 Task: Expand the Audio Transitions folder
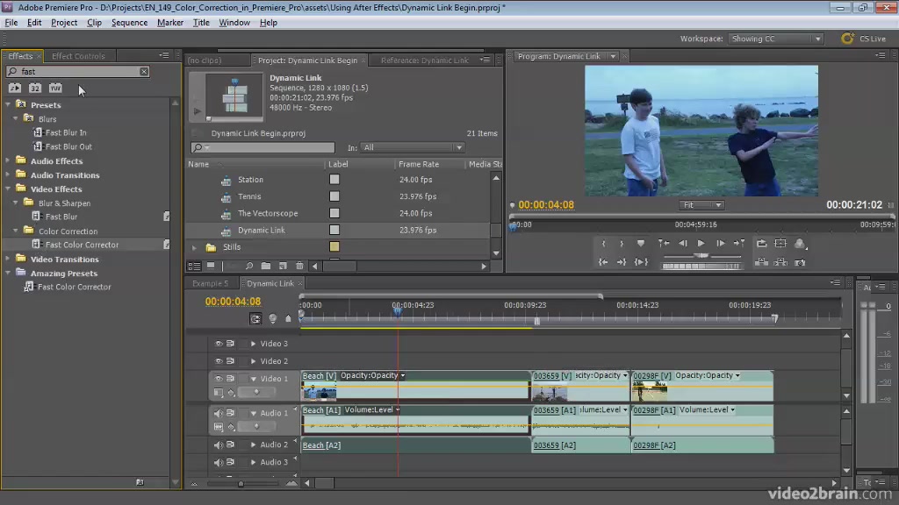click(8, 175)
